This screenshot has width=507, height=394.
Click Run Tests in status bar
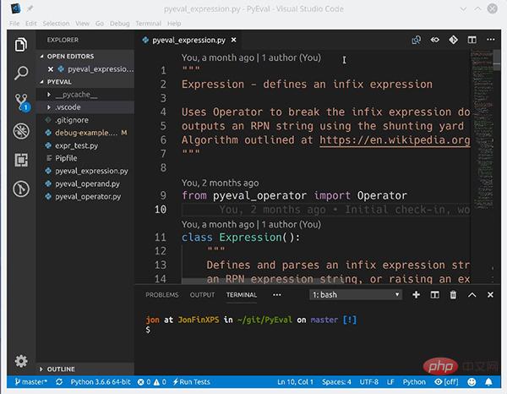[x=192, y=382]
